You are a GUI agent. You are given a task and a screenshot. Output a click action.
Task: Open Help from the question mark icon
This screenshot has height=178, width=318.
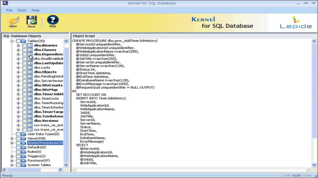[x=53, y=21]
